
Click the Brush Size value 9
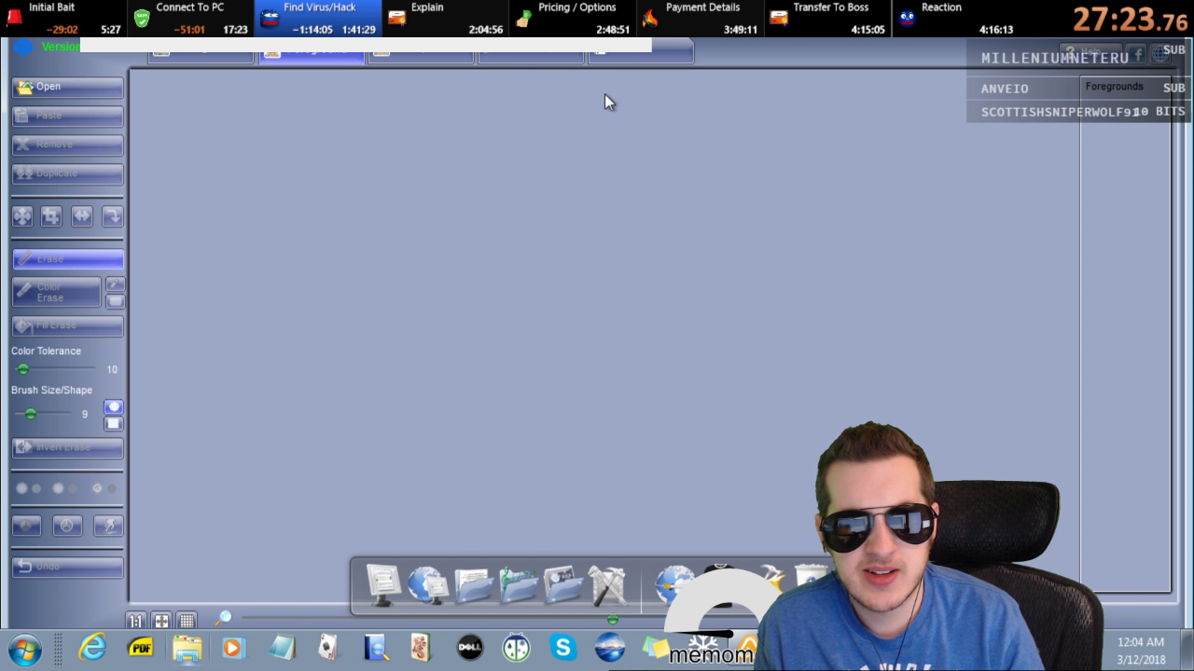pyautogui.click(x=85, y=415)
